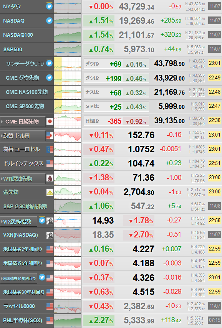The height and width of the screenshot is (328, 222).
Task: Click the US flag icon beside ドルインデックス
Action: pos(50,163)
